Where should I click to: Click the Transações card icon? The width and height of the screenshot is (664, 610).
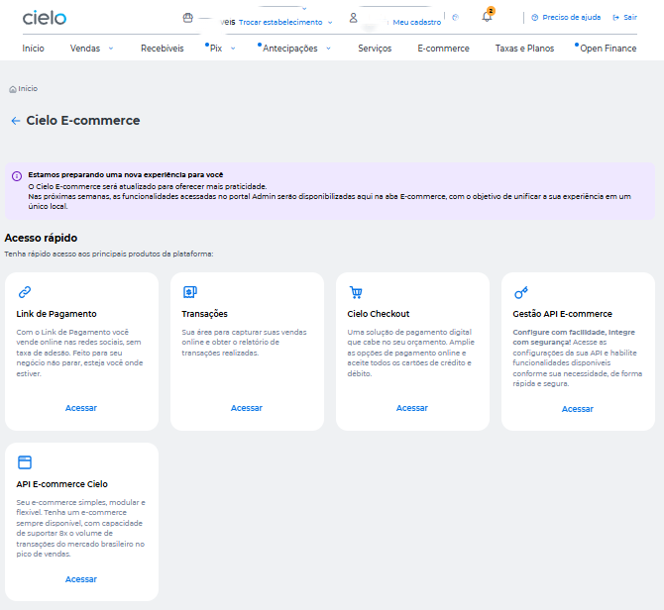(190, 292)
